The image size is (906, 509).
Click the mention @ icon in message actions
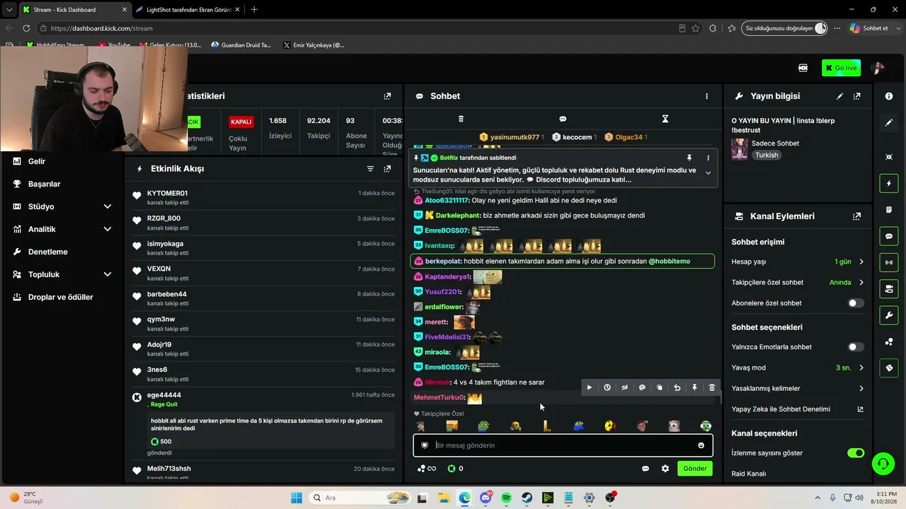pos(642,387)
